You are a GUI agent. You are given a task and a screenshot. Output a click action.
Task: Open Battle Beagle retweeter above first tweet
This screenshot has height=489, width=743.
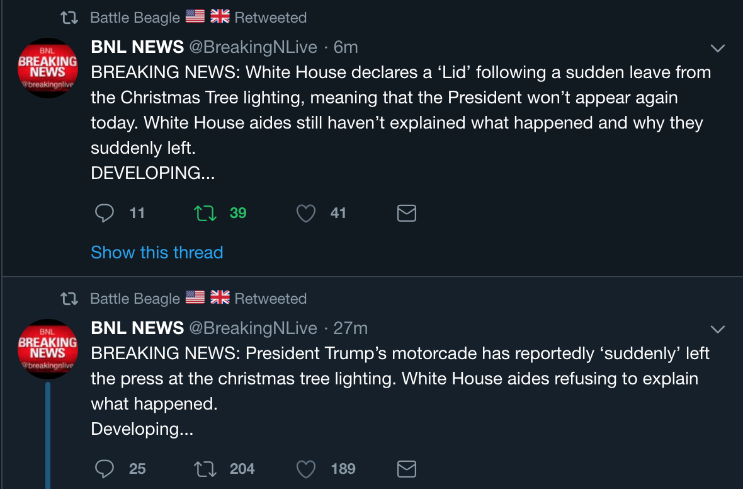coord(135,18)
